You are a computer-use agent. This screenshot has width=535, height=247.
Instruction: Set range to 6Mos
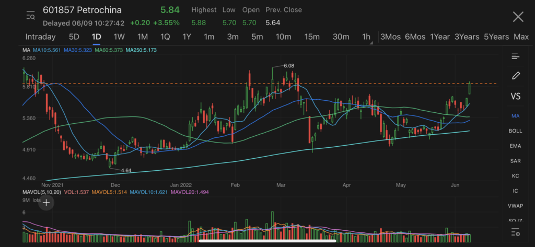point(415,37)
